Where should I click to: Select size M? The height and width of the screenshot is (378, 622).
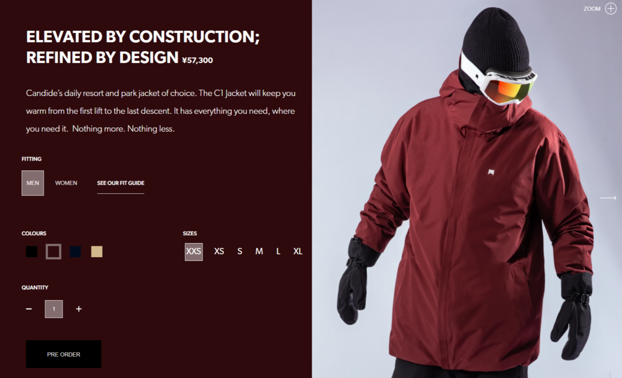coord(259,251)
